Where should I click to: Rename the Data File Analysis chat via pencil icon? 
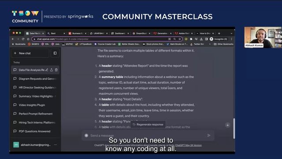pos(47,70)
